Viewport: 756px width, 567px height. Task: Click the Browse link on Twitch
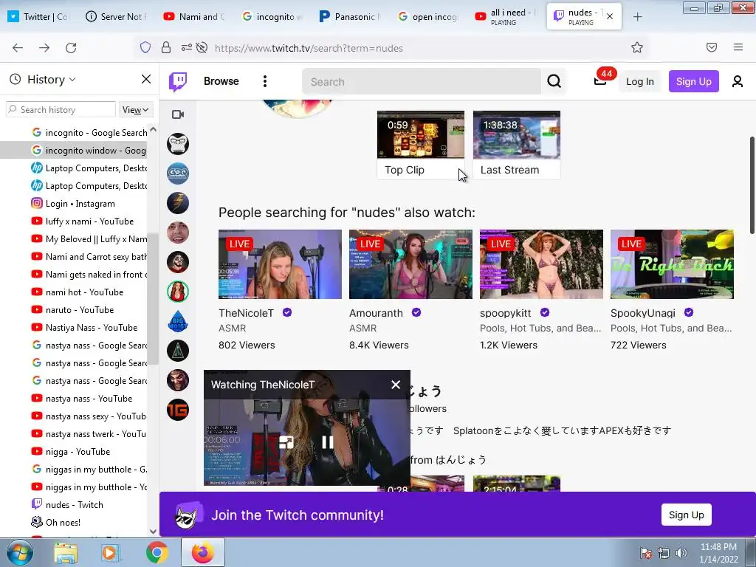coord(221,81)
